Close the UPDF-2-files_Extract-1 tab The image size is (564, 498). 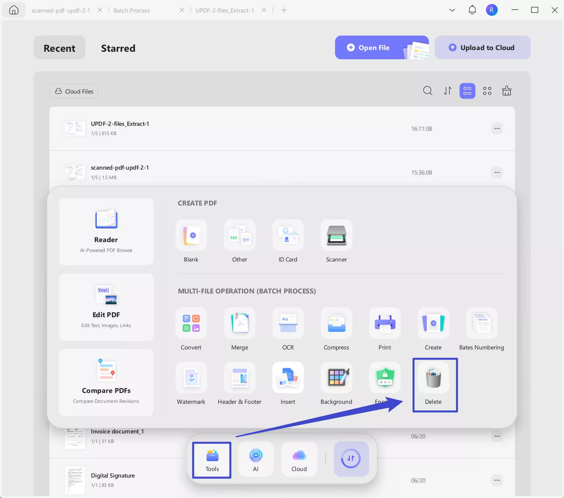(264, 10)
